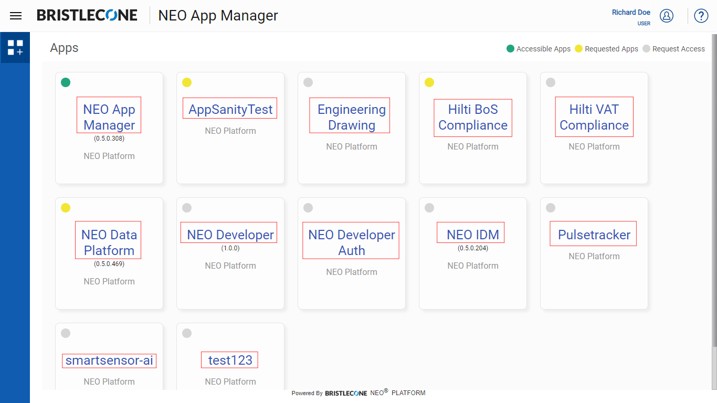717x403 pixels.
Task: Click NEO Platform label under AppSanityTest
Action: click(230, 131)
